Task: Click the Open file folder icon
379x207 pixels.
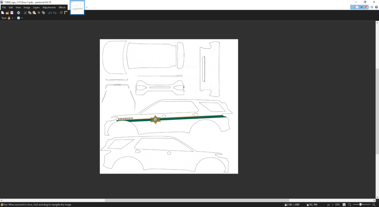Action: point(7,13)
